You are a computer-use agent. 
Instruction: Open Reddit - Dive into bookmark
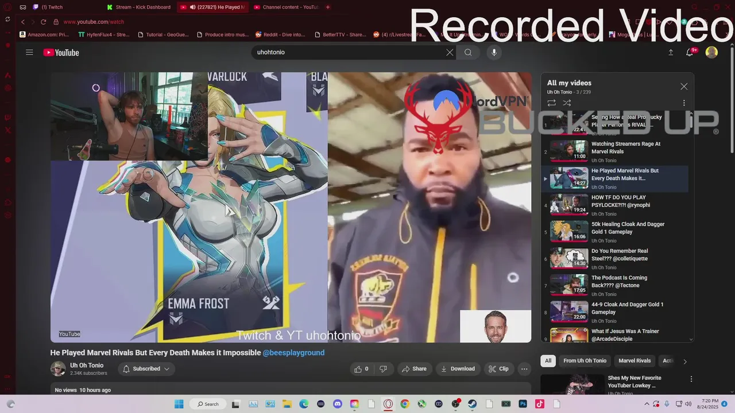(280, 34)
